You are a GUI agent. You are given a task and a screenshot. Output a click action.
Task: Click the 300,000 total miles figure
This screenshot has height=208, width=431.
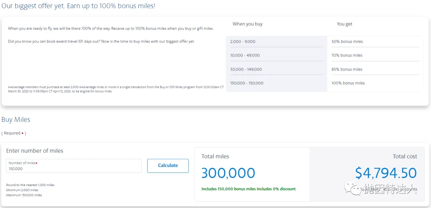(228, 173)
